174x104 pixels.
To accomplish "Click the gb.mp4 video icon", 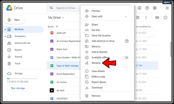I will pos(52,90).
